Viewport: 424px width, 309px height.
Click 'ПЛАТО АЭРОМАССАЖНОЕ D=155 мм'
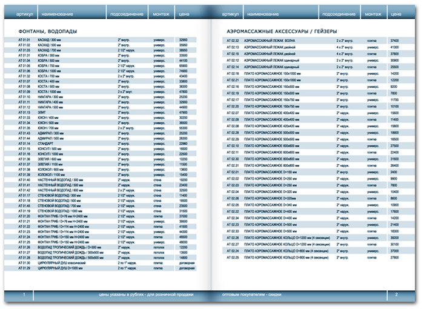tap(270, 172)
